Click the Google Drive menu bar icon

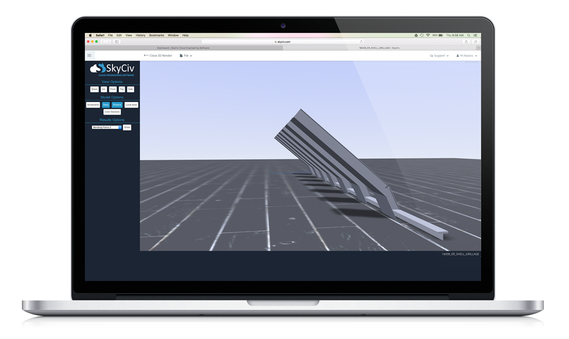(x=416, y=35)
